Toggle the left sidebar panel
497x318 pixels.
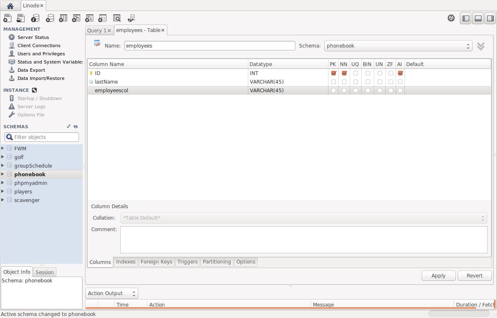[466, 18]
